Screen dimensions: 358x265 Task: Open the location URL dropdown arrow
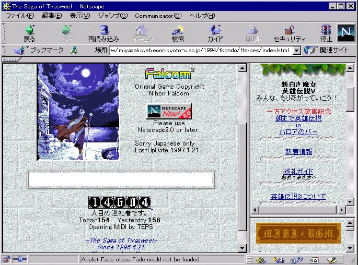[296, 51]
